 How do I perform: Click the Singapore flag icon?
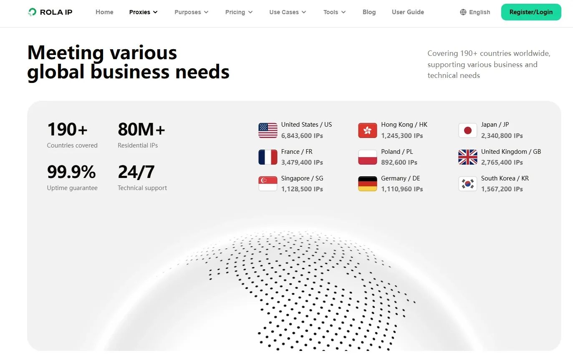(x=268, y=184)
